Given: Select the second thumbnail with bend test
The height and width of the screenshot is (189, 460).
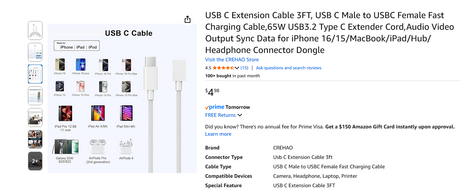Looking at the screenshot, I should [x=35, y=52].
